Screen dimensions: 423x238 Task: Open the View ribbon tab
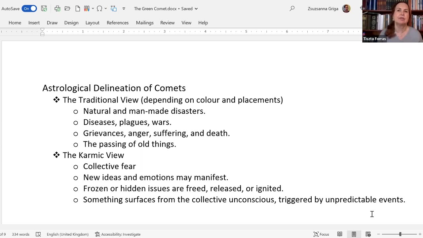pyautogui.click(x=186, y=22)
